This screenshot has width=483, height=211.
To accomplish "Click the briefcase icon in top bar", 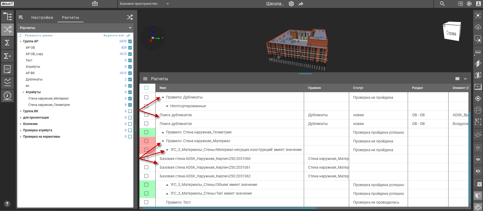I will (95, 4).
